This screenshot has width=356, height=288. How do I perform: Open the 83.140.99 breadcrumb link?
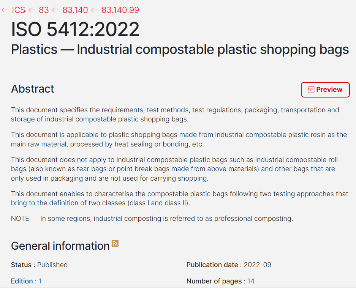[x=120, y=10]
